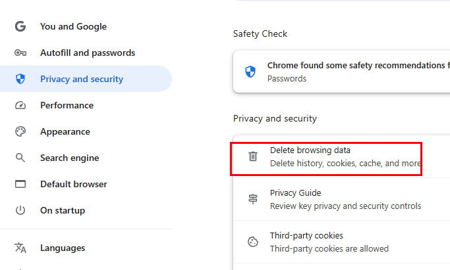Screen dimensions: 450x270
Task: Click the Safety Check blue shield icon
Action: point(250,72)
